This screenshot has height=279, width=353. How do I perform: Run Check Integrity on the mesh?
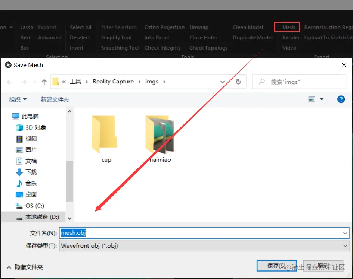pos(163,48)
